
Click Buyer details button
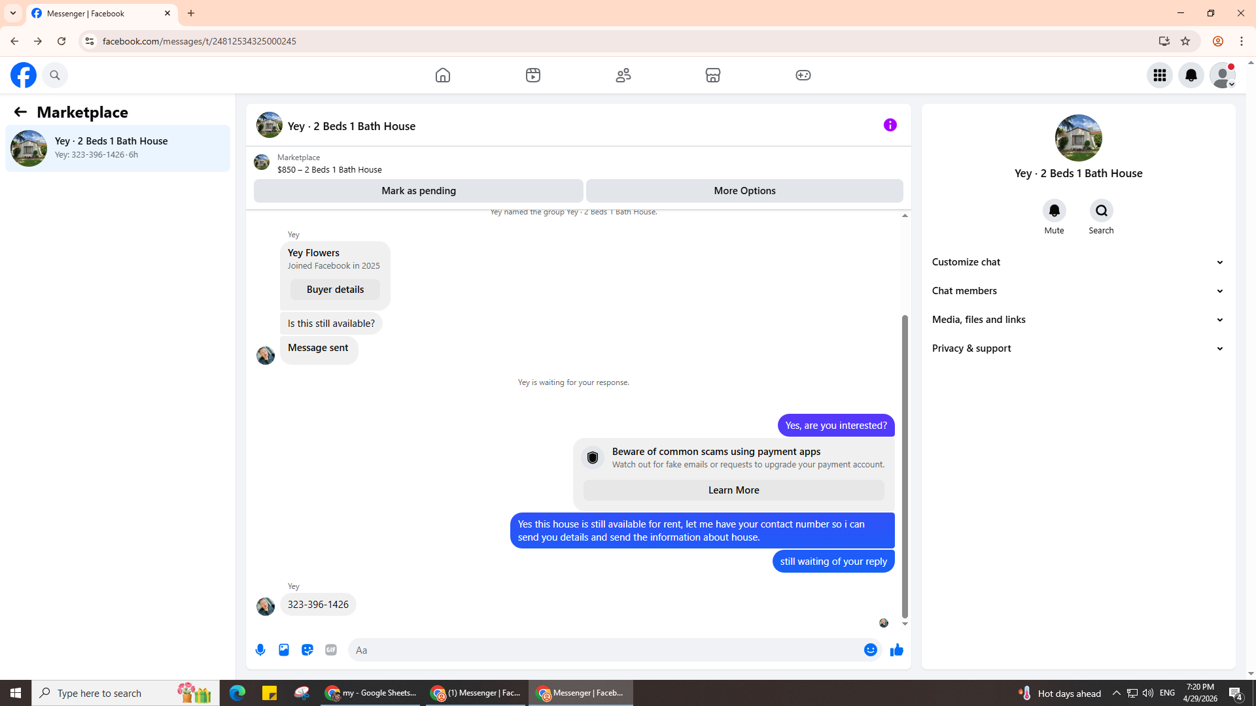coord(335,290)
